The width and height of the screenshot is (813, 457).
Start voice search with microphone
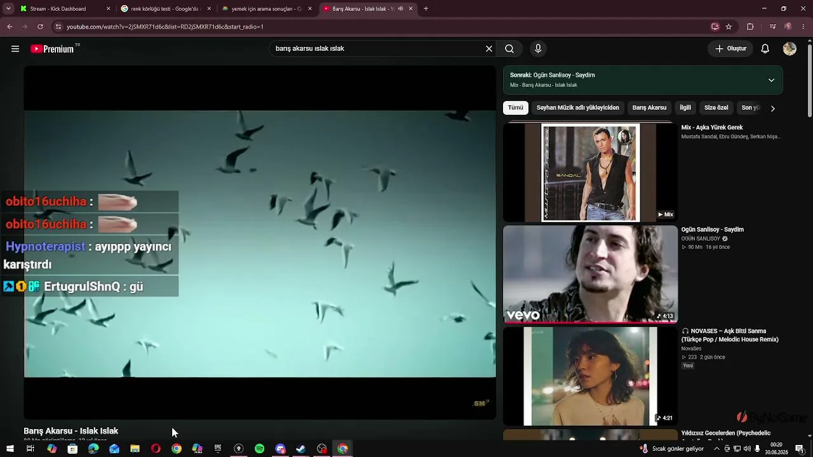(x=538, y=49)
